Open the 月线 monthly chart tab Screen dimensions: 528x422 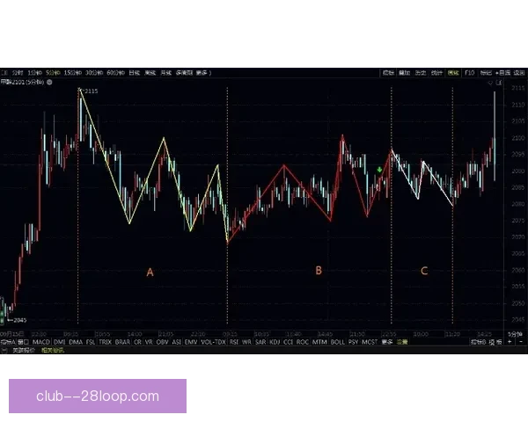(x=165, y=73)
